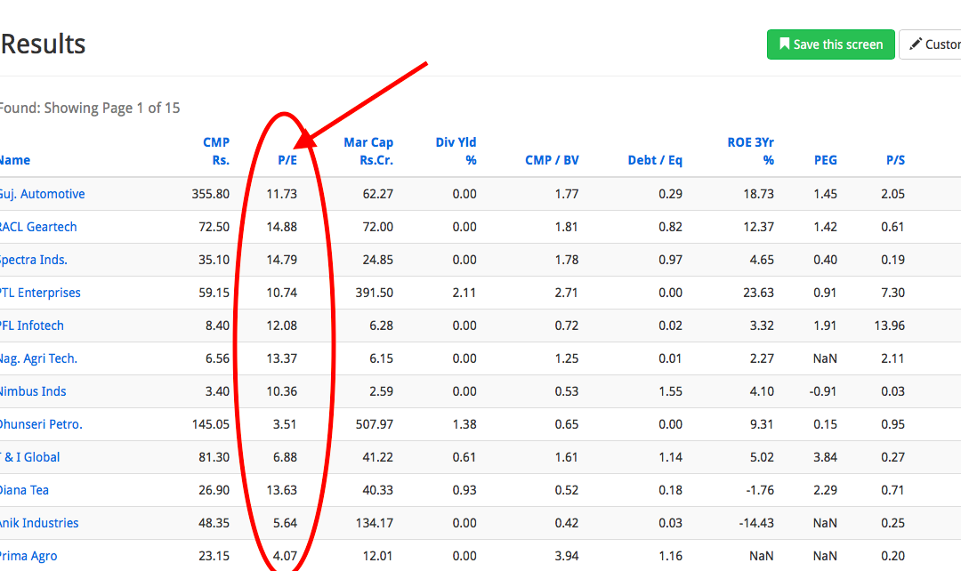Select T & I Global's dividend yield 0.61

click(x=464, y=457)
